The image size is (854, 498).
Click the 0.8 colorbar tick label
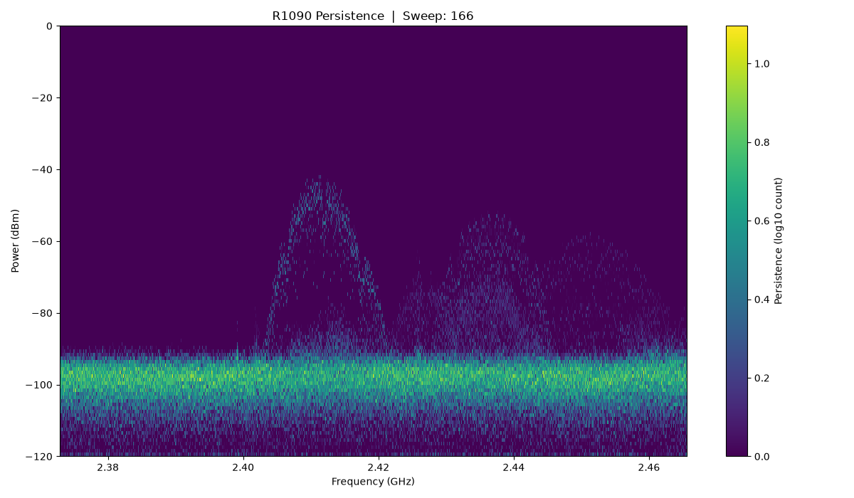click(x=761, y=142)
